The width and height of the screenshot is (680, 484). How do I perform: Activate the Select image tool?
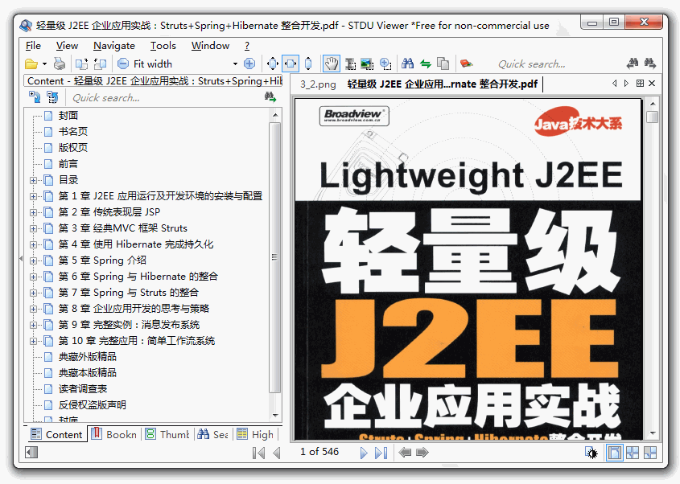(367, 64)
